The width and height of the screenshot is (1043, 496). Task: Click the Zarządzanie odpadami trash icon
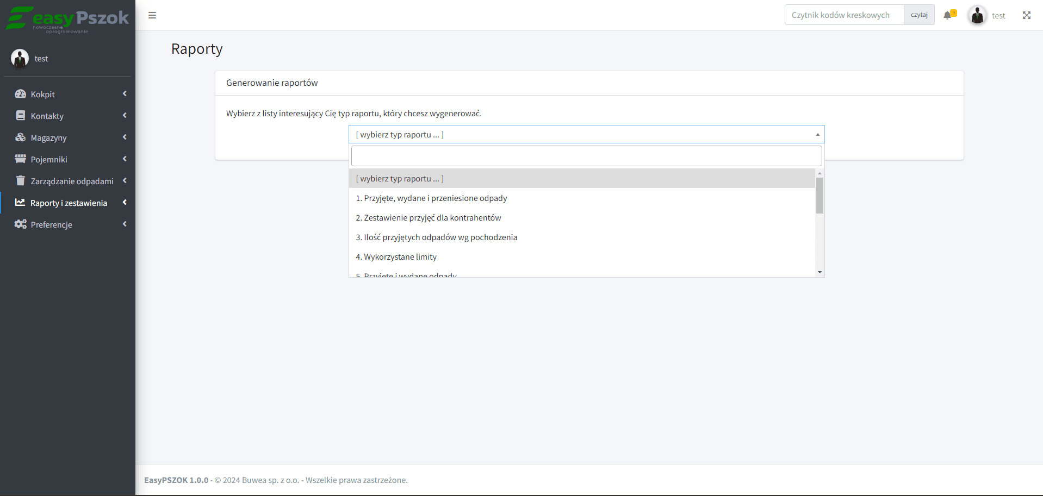click(x=21, y=181)
